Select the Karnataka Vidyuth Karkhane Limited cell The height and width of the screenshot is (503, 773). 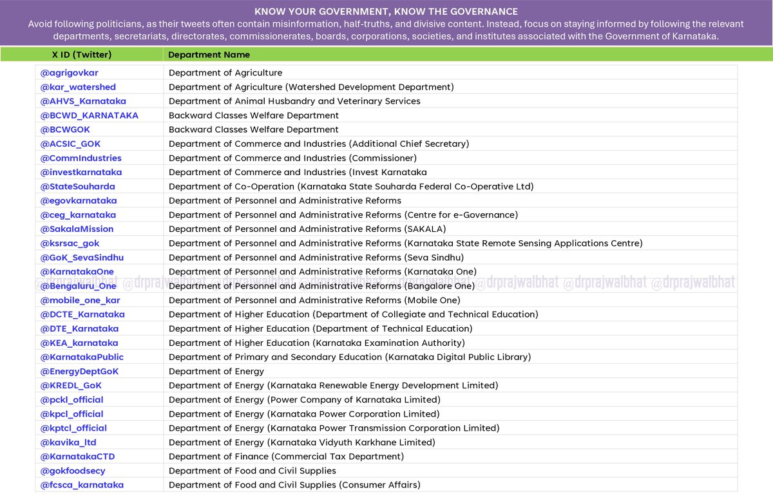pos(450,442)
